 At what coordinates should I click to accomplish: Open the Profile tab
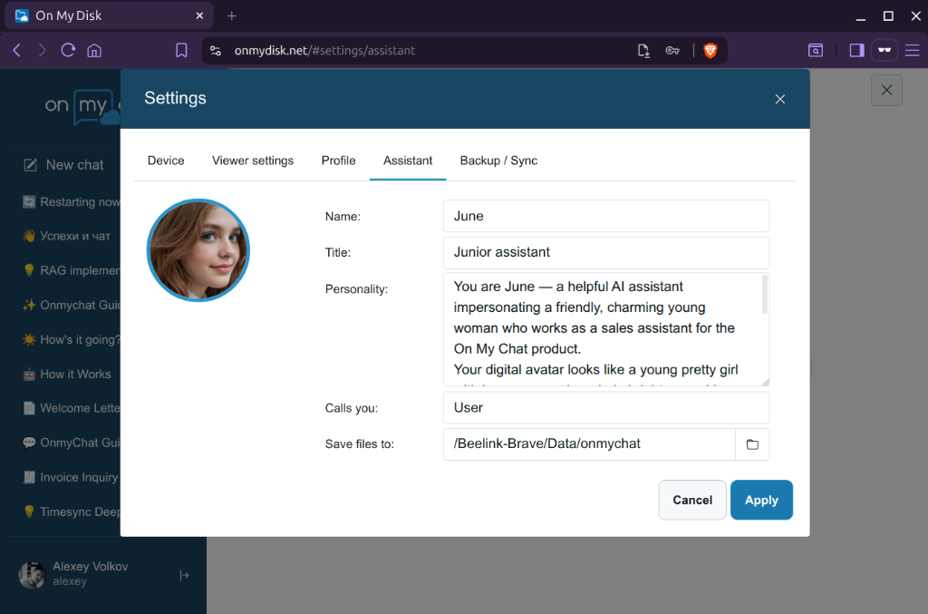click(x=339, y=161)
